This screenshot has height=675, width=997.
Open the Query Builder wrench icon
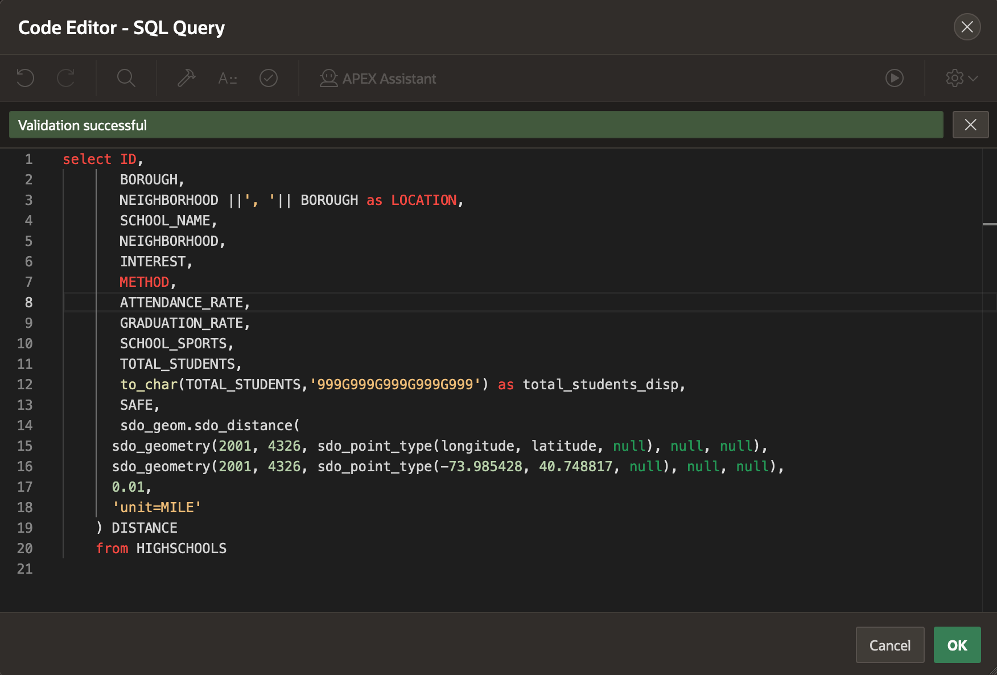point(186,78)
